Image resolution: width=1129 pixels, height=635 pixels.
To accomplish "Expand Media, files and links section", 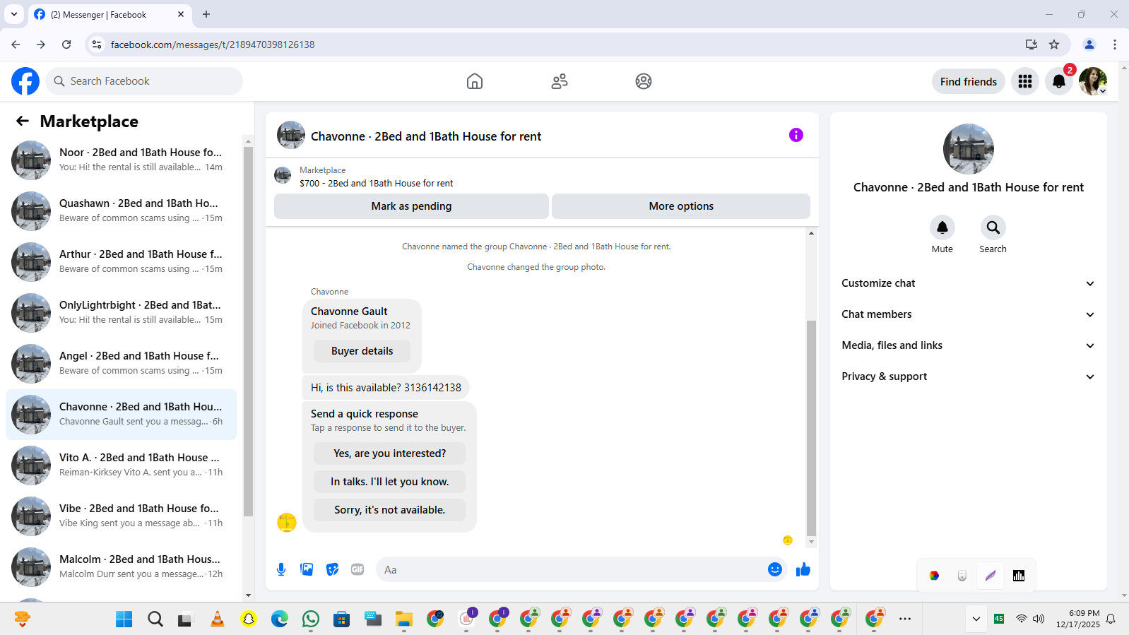I will tap(968, 345).
